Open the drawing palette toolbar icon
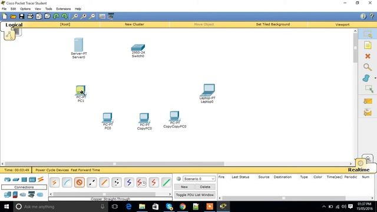 102,16
